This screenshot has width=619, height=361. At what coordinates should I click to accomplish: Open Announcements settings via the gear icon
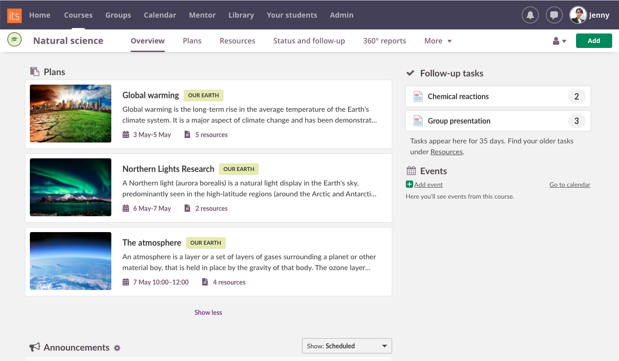117,348
